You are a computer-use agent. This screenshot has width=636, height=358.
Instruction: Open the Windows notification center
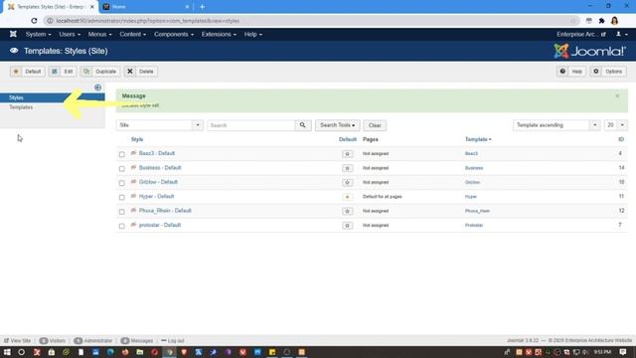coord(623,352)
